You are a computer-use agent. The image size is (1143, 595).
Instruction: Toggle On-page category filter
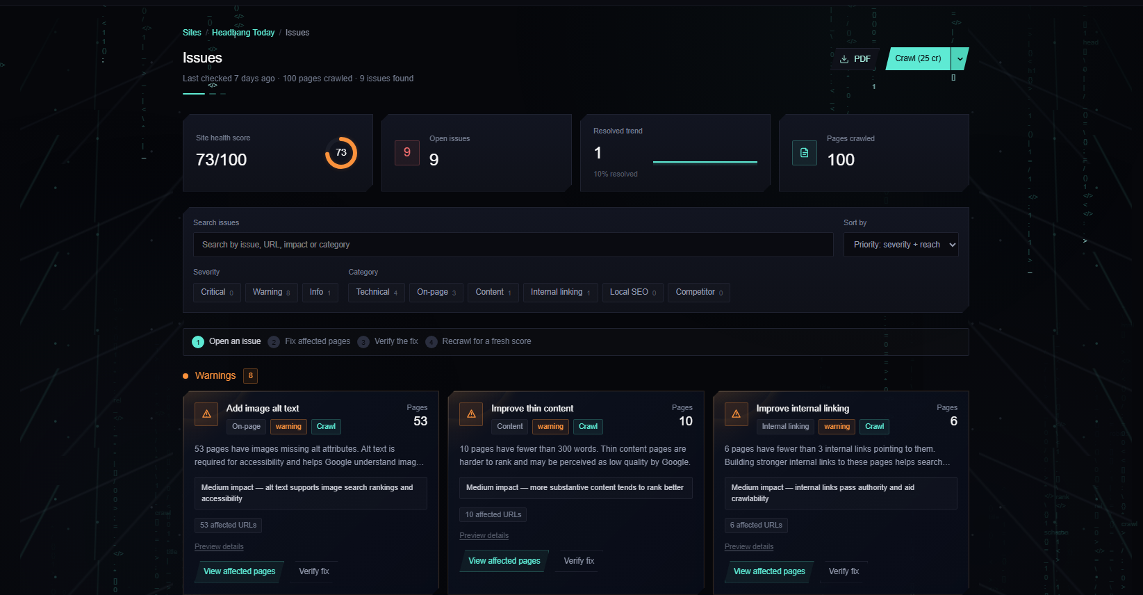click(x=436, y=292)
